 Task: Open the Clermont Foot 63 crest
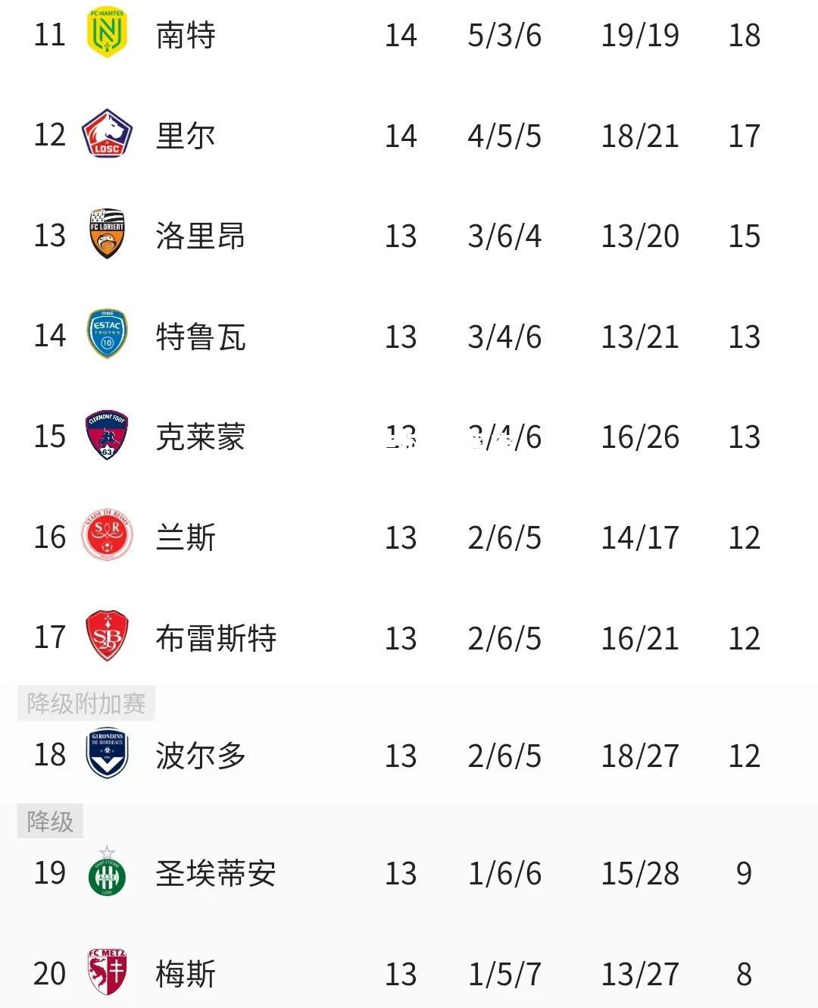pos(107,436)
